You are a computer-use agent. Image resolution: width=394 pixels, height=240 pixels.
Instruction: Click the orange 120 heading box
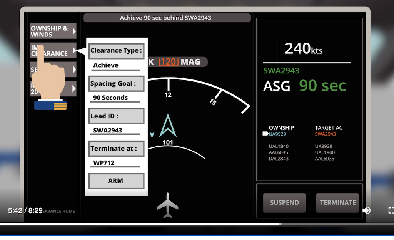pyautogui.click(x=169, y=61)
